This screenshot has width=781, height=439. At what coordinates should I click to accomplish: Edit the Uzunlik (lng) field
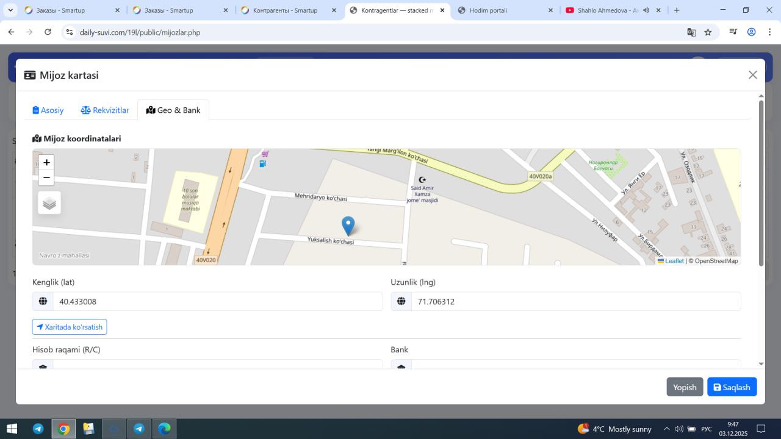(575, 301)
